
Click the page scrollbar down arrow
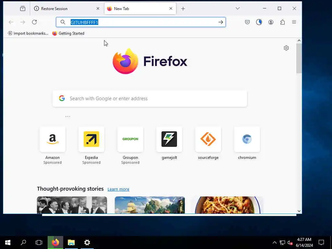coord(299,211)
